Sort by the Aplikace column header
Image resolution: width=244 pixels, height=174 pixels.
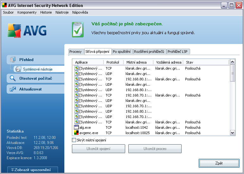(x=88, y=62)
